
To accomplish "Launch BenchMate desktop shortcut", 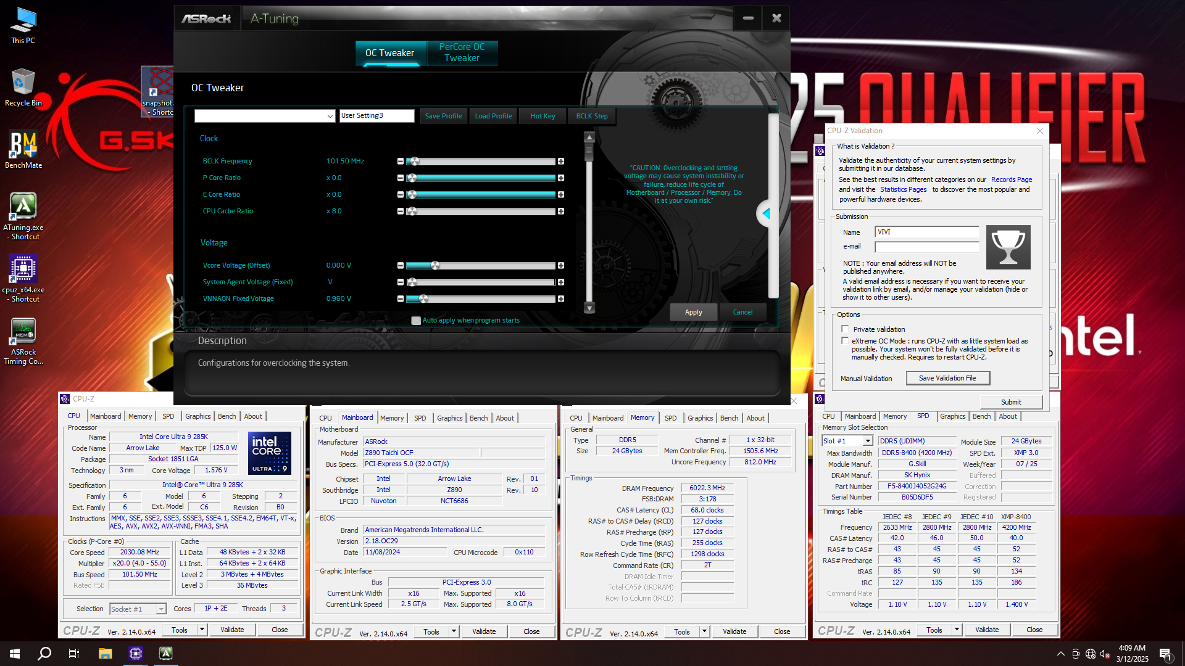I will coord(23,150).
